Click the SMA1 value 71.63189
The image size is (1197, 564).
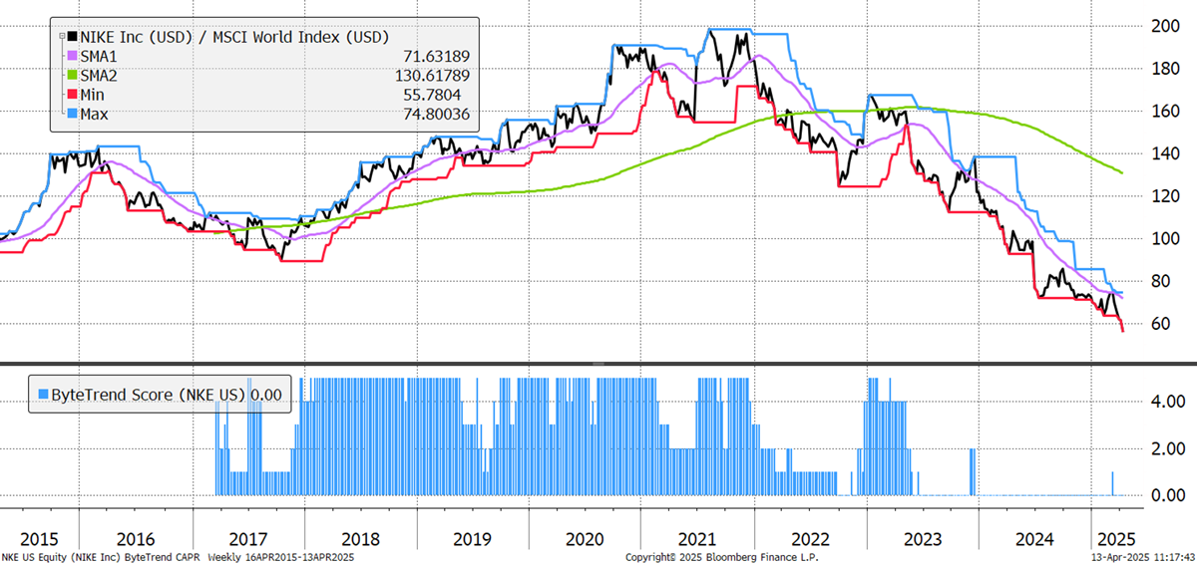(x=435, y=57)
